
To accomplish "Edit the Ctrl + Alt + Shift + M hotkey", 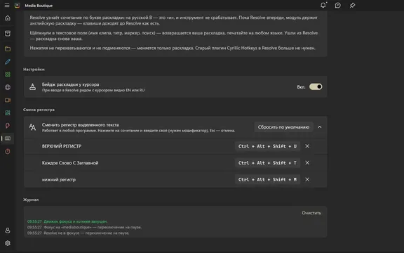I will click(x=267, y=179).
